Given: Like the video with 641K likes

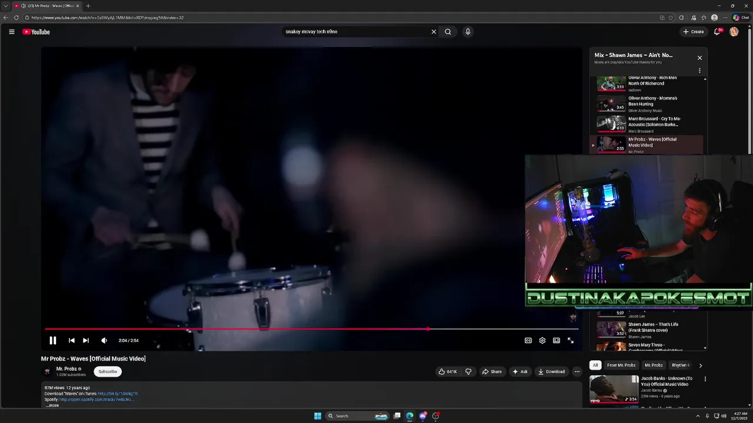Looking at the screenshot, I should pyautogui.click(x=448, y=371).
